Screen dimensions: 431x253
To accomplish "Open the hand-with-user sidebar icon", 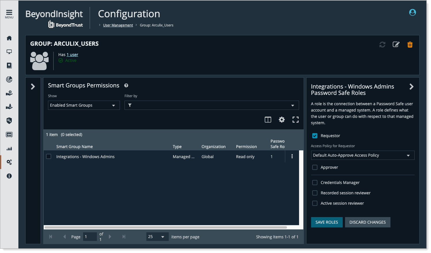I will 9,107.
